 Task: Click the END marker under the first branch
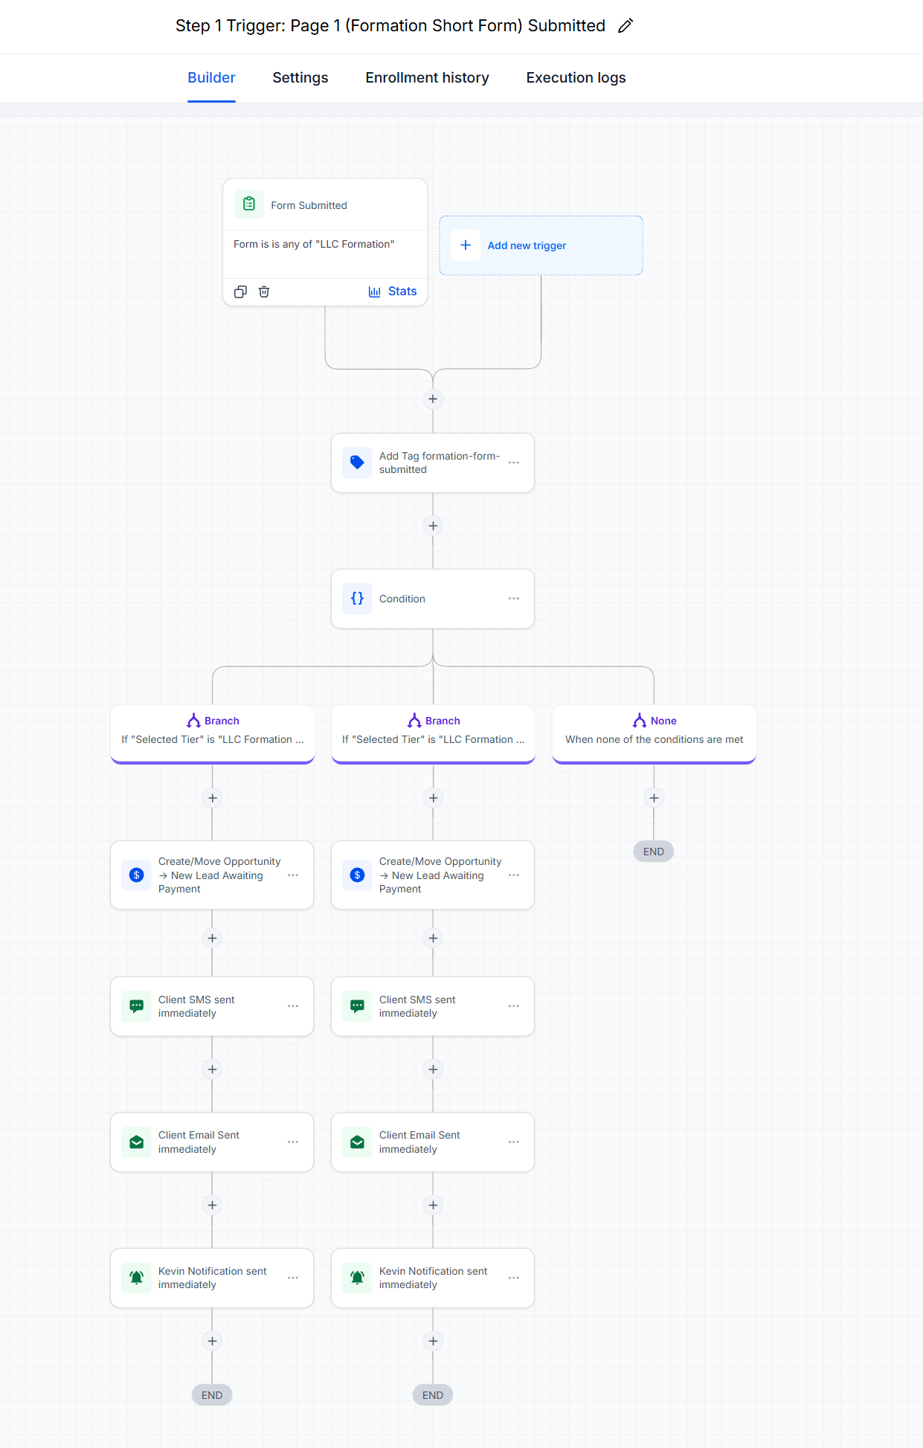(x=212, y=1395)
